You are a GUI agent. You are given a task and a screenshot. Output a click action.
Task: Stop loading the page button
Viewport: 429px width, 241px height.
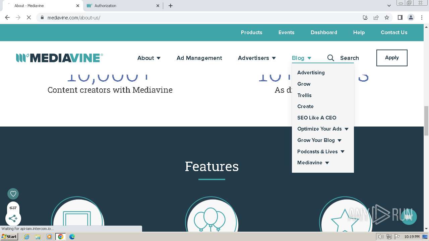tap(29, 17)
